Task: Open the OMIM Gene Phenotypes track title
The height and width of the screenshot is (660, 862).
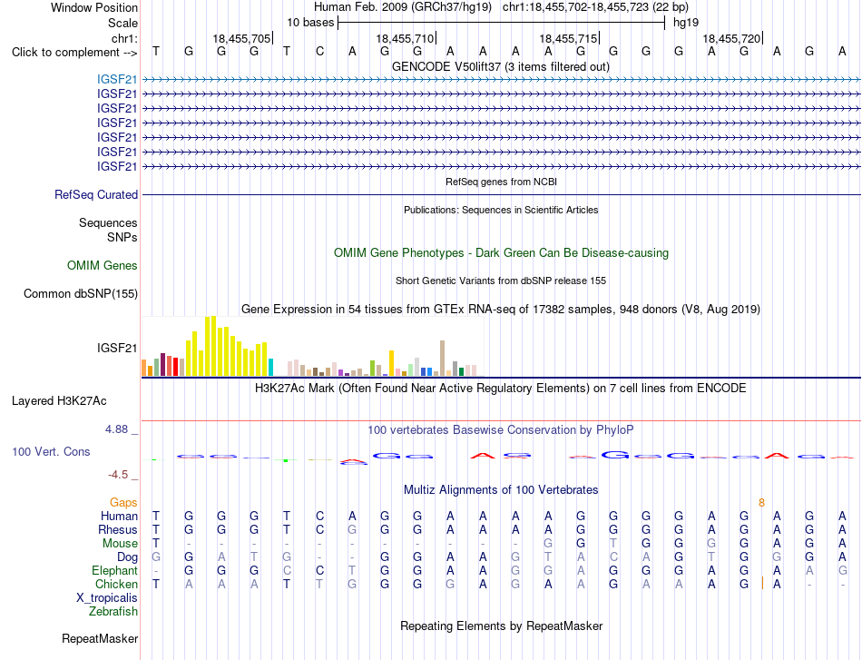Action: click(501, 253)
